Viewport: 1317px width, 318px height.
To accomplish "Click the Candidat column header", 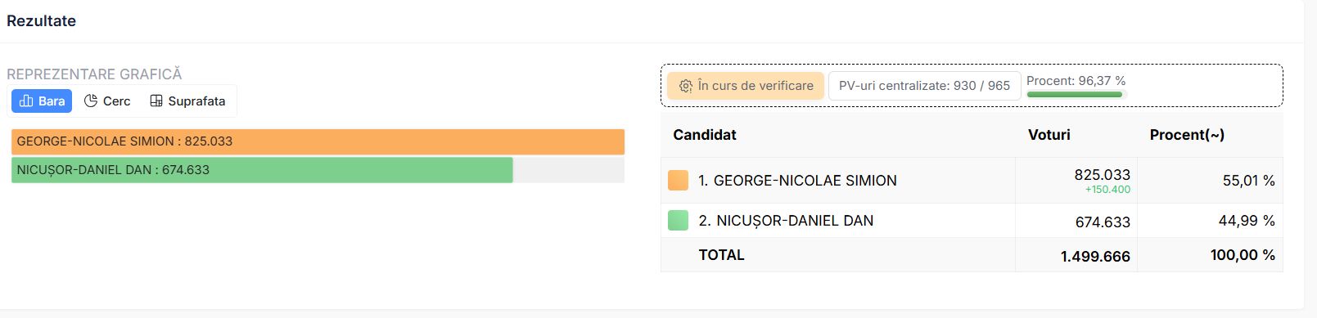I will click(705, 135).
